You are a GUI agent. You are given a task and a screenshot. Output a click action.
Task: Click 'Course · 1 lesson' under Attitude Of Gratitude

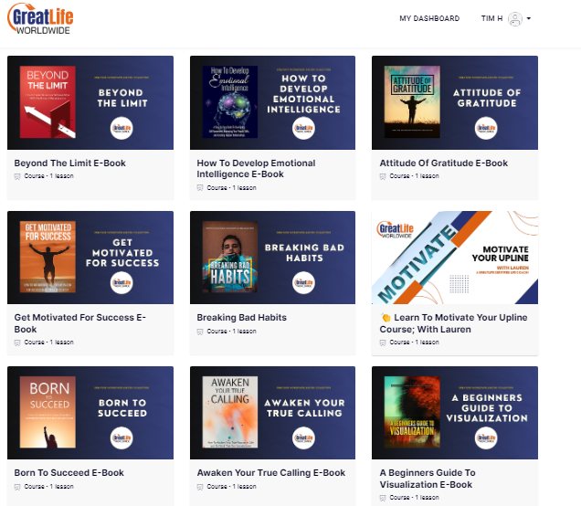(414, 176)
